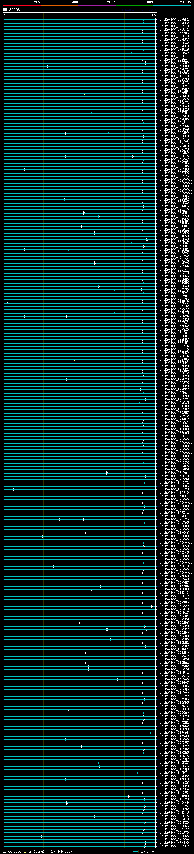Screen dimensions: 194x854
Task: Select UniRef100_Q63429 in the hit list
Action: [x=174, y=660]
